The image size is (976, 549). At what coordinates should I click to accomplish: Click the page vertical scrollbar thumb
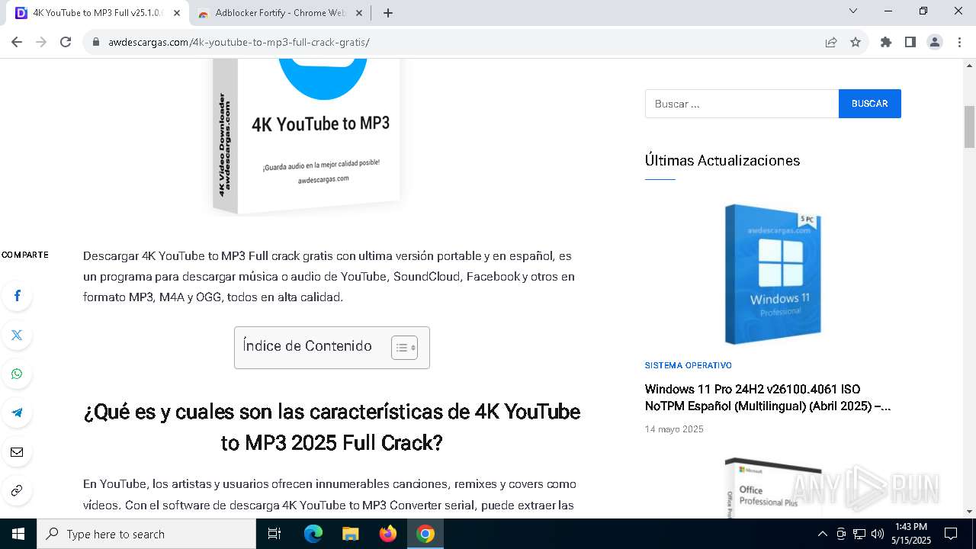[969, 127]
